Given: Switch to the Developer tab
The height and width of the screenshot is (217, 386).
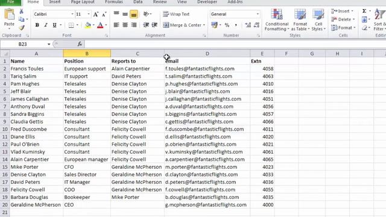Looking at the screenshot, I should pyautogui.click(x=207, y=2).
